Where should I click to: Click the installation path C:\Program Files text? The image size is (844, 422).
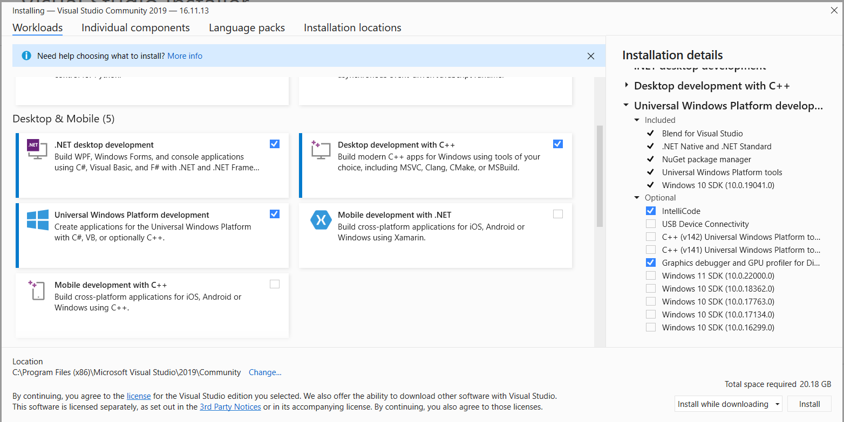tap(127, 372)
